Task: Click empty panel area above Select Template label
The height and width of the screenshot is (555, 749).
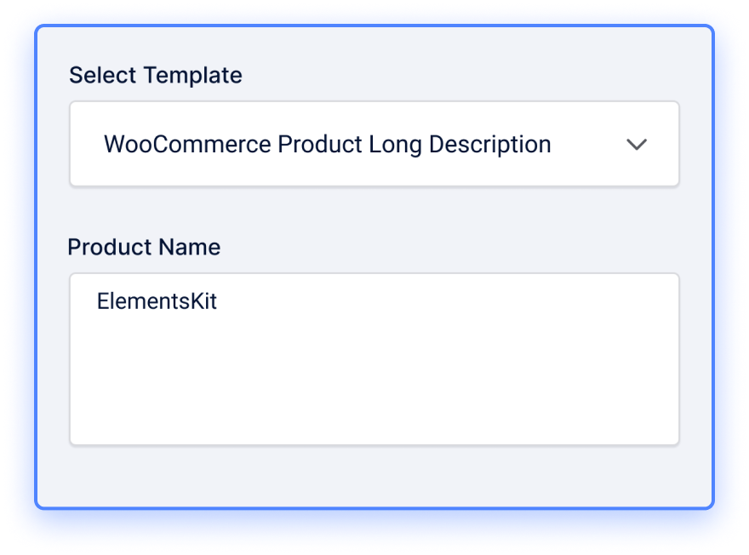Action: point(374,45)
